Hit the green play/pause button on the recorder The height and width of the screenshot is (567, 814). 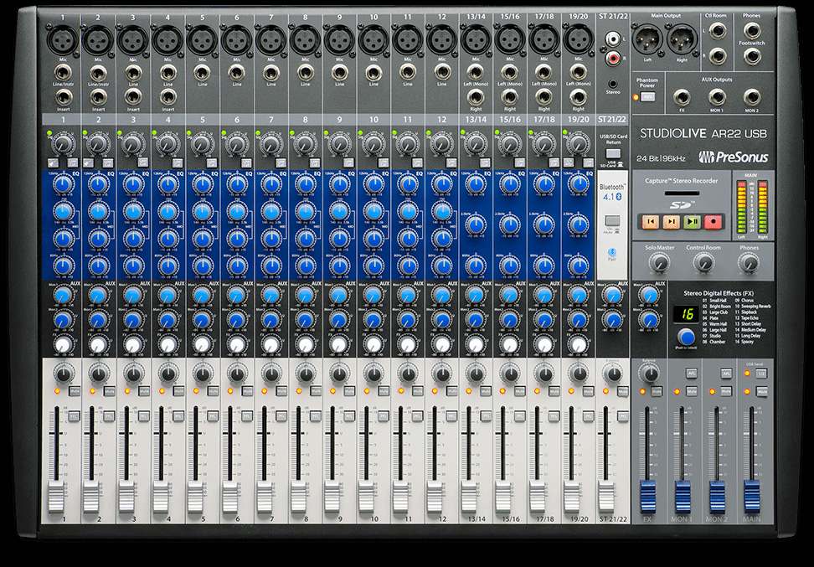pos(692,222)
